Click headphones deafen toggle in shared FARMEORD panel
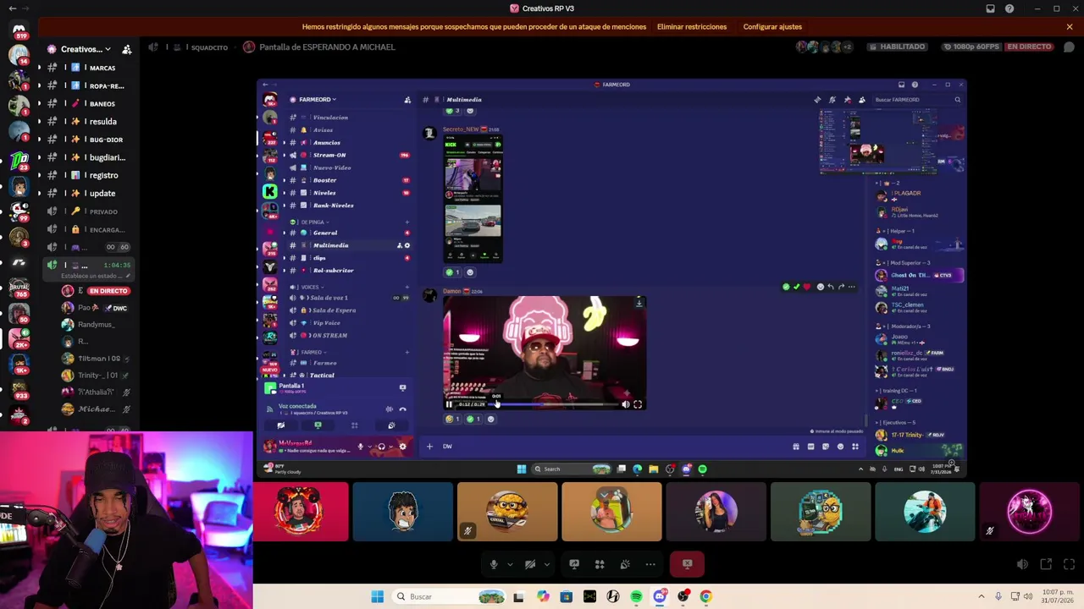The image size is (1084, 609). click(x=381, y=447)
